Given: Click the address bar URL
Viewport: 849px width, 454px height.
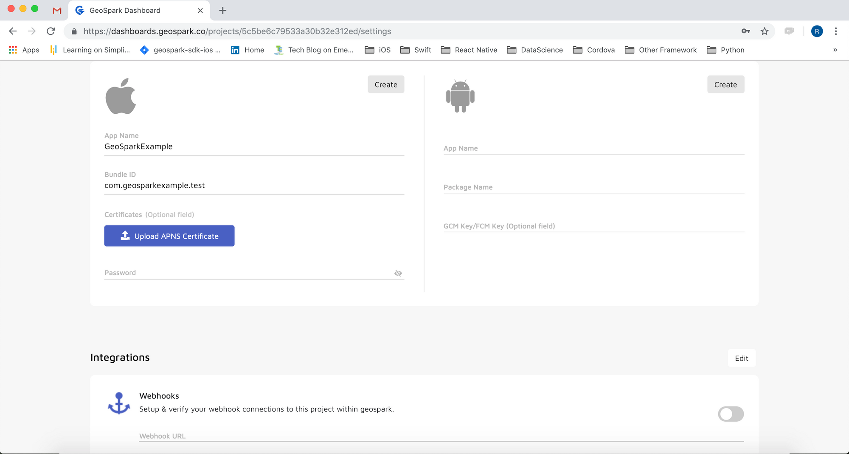Looking at the screenshot, I should click(237, 31).
